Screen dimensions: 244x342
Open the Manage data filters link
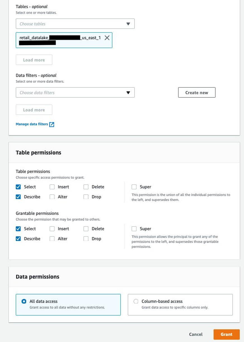click(32, 124)
